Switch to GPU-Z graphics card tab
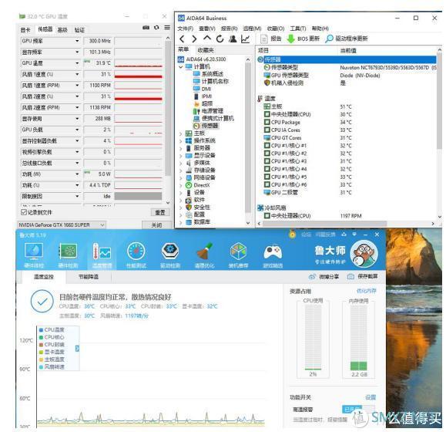 (x=25, y=30)
